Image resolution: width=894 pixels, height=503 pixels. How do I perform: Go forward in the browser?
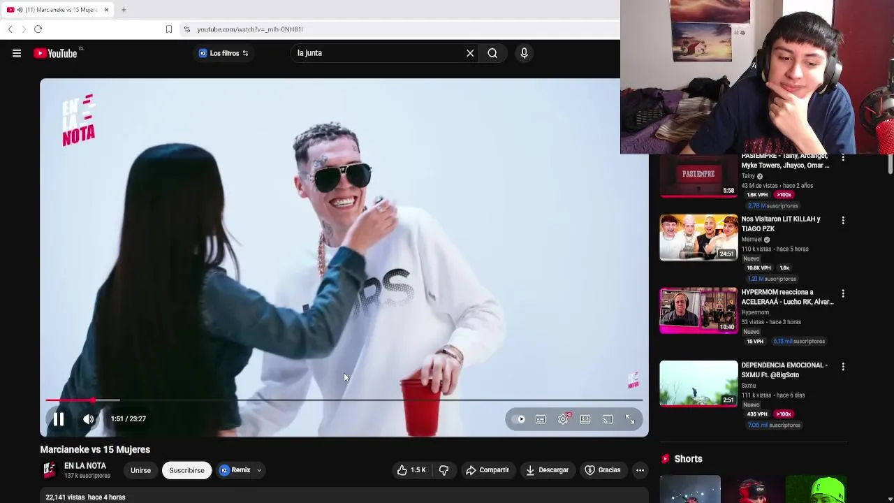click(x=24, y=29)
